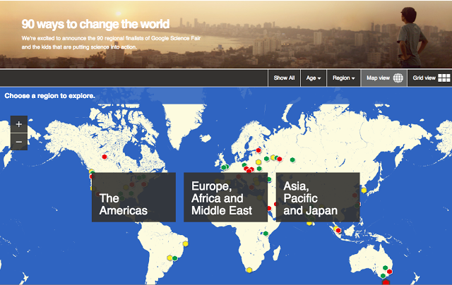Click the green marker in southern Brazil
This screenshot has height=285, width=452.
174,258
